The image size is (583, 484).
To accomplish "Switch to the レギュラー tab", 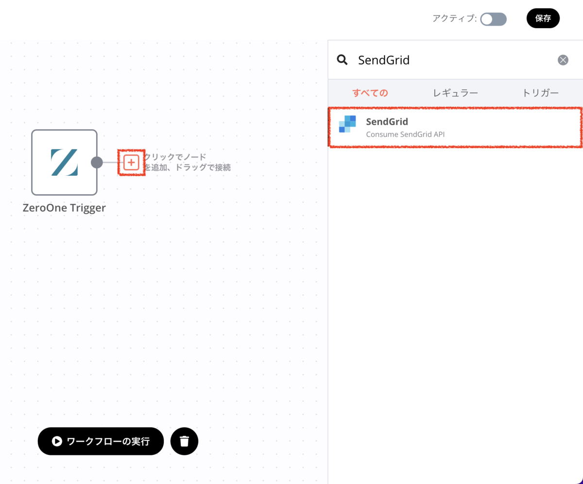I will tap(456, 93).
